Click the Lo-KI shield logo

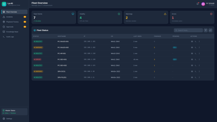coord(4,4)
